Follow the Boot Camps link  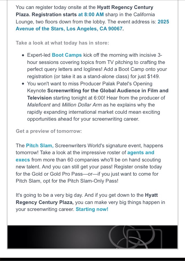(x=67, y=55)
